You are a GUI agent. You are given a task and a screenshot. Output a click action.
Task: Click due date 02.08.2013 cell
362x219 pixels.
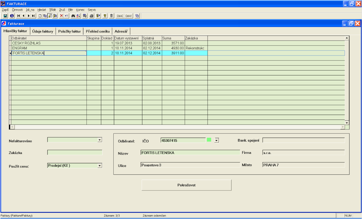click(152, 43)
